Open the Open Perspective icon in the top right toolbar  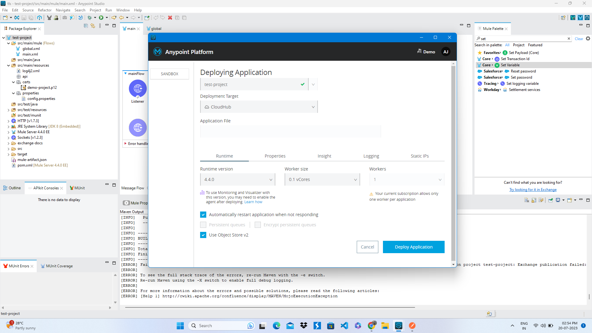coord(563,18)
